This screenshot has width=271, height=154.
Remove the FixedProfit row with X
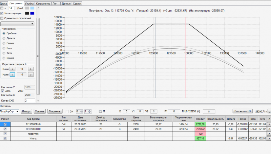pos(269,134)
